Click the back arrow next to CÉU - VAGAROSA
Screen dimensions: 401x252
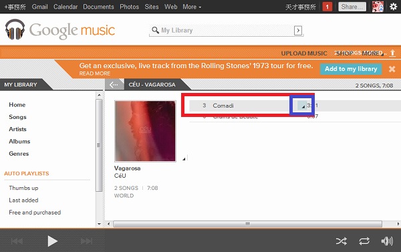tap(114, 85)
